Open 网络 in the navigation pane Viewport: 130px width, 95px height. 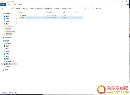[6, 70]
